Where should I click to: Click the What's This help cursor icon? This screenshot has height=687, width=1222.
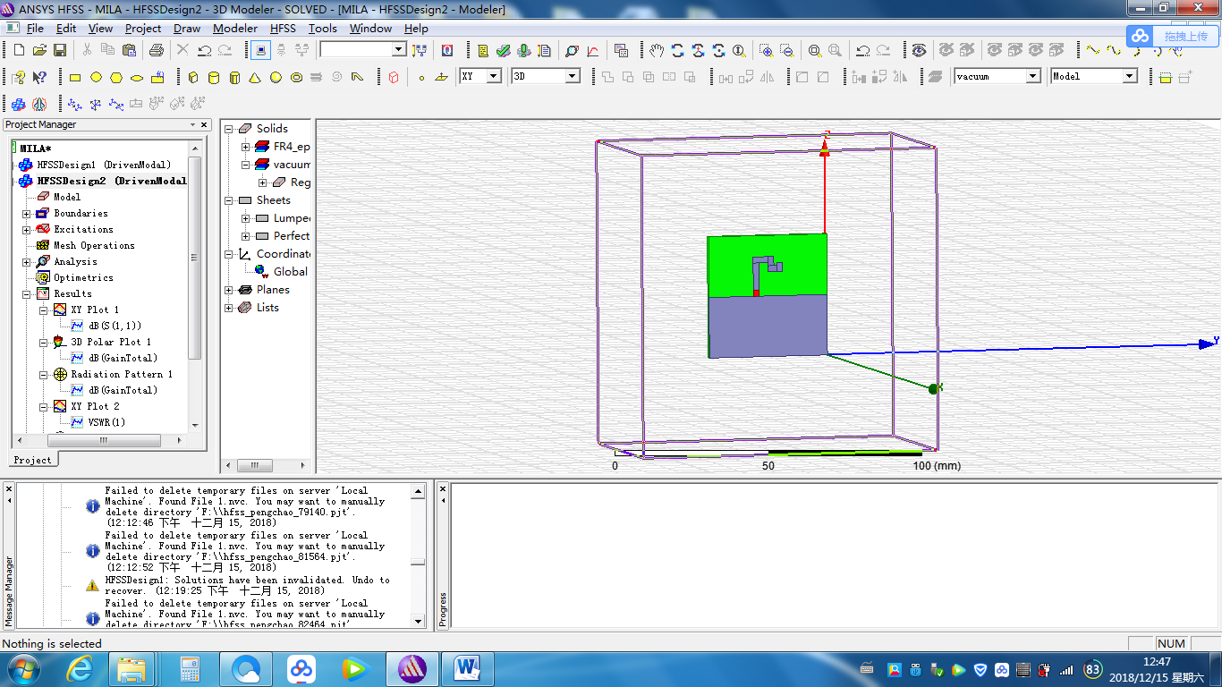tap(39, 78)
